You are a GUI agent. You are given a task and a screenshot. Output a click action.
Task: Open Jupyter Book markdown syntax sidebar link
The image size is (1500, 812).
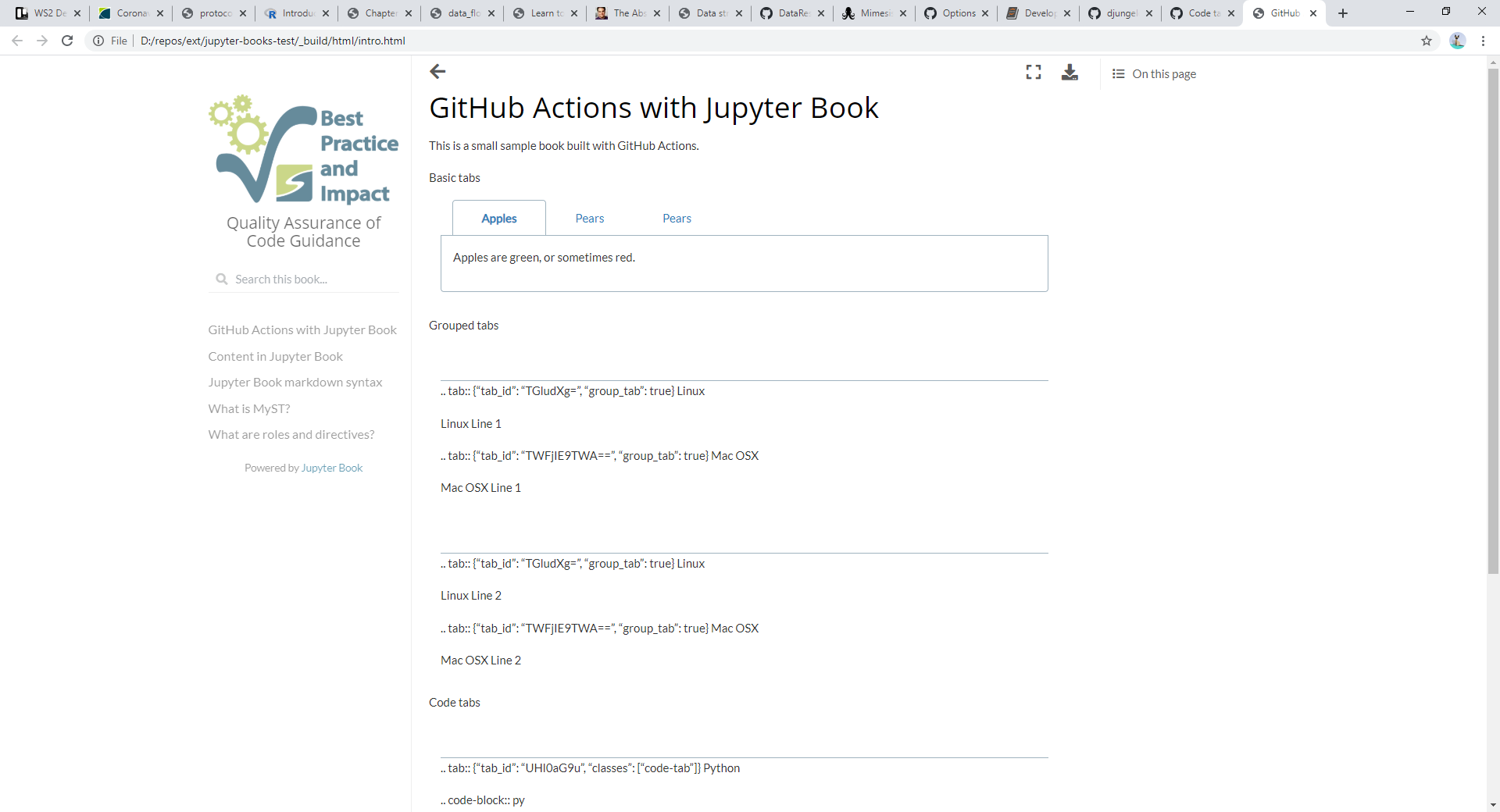click(x=295, y=383)
